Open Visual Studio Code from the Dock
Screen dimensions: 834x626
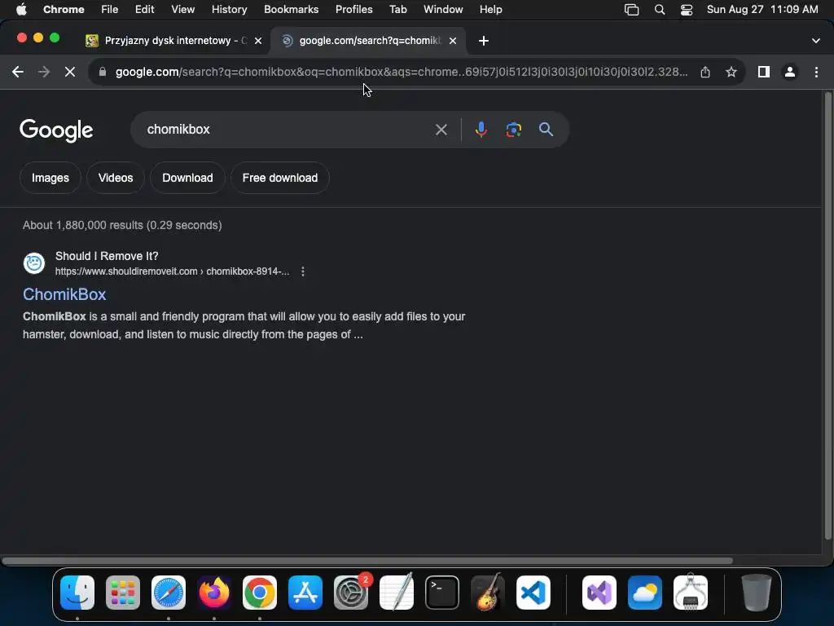533,593
